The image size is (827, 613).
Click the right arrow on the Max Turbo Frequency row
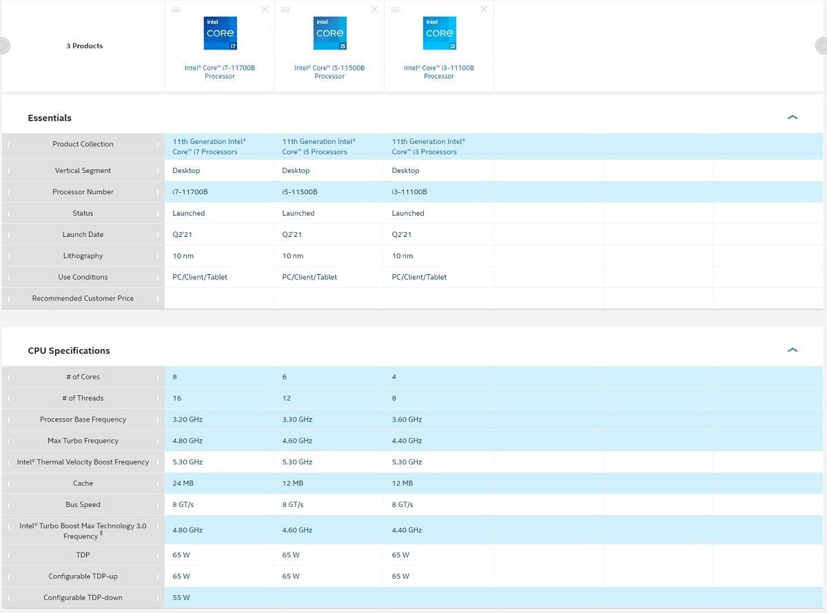[158, 441]
